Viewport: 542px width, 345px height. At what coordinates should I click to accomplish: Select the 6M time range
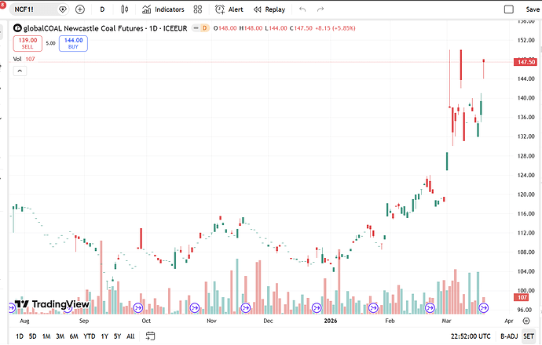pos(74,336)
